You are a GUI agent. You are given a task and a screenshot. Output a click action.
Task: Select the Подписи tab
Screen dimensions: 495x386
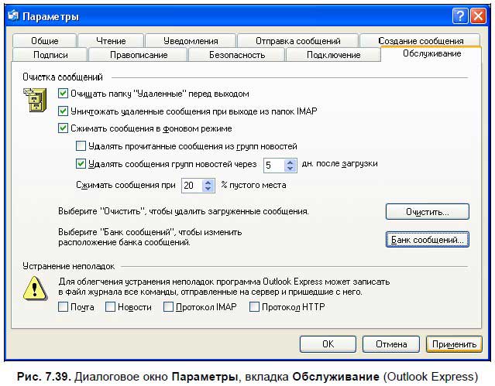[51, 55]
